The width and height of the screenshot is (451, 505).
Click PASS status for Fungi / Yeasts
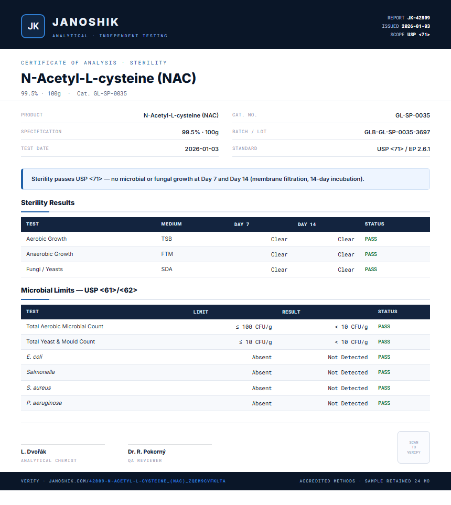[371, 269]
